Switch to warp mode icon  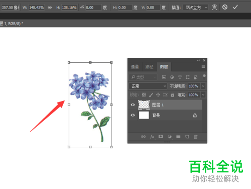point(214,7)
